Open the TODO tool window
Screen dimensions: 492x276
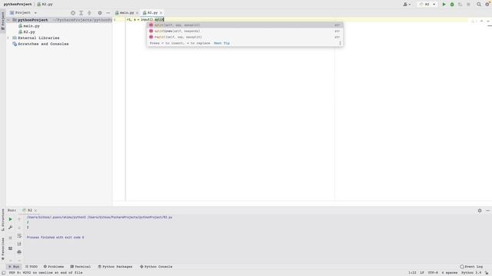(x=32, y=267)
